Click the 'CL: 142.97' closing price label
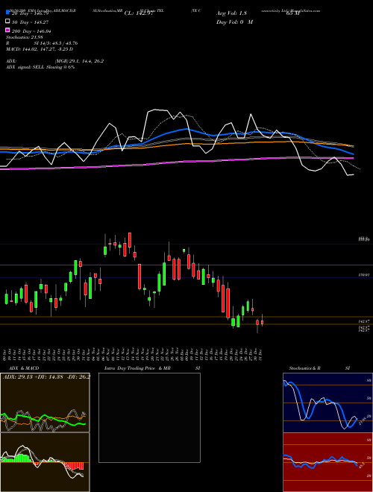 point(139,13)
